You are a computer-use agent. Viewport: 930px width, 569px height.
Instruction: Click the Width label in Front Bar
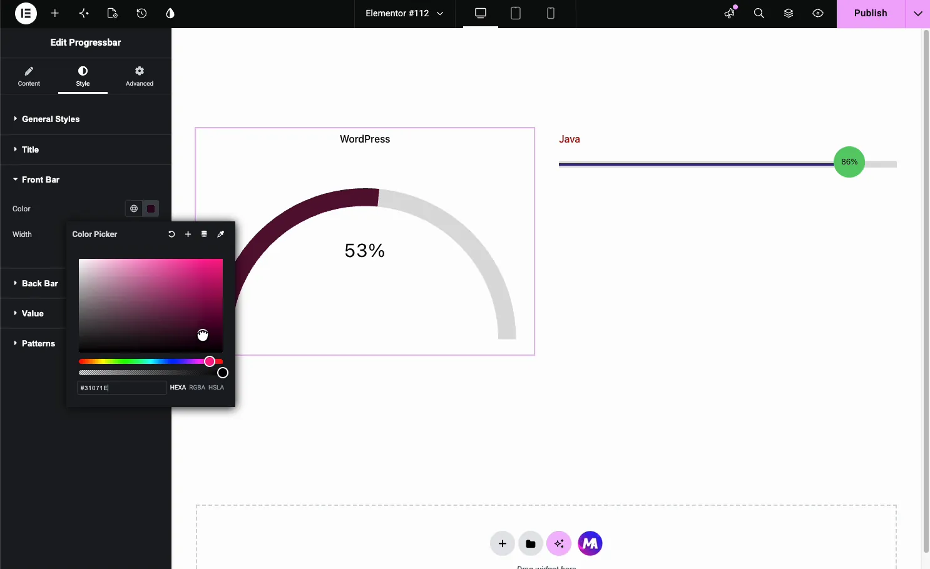[x=22, y=234]
